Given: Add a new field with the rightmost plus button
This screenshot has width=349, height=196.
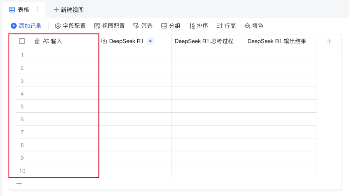Looking at the screenshot, I should 329,41.
